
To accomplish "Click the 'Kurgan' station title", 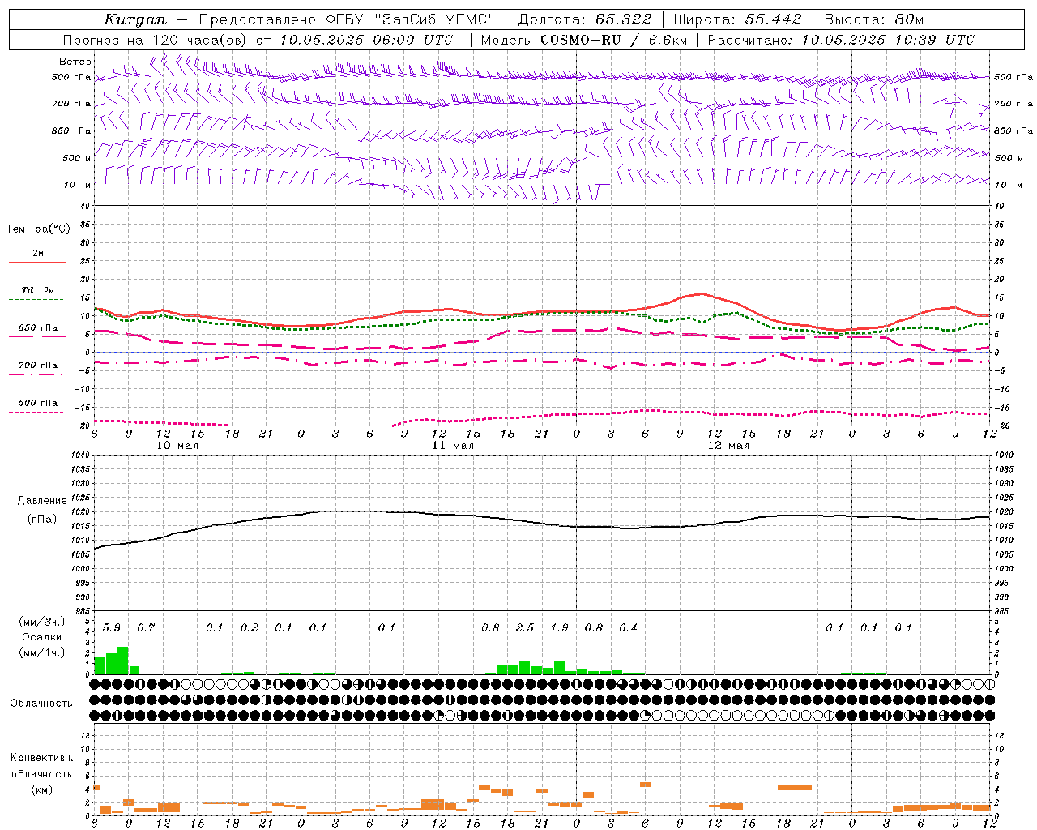I will [135, 19].
